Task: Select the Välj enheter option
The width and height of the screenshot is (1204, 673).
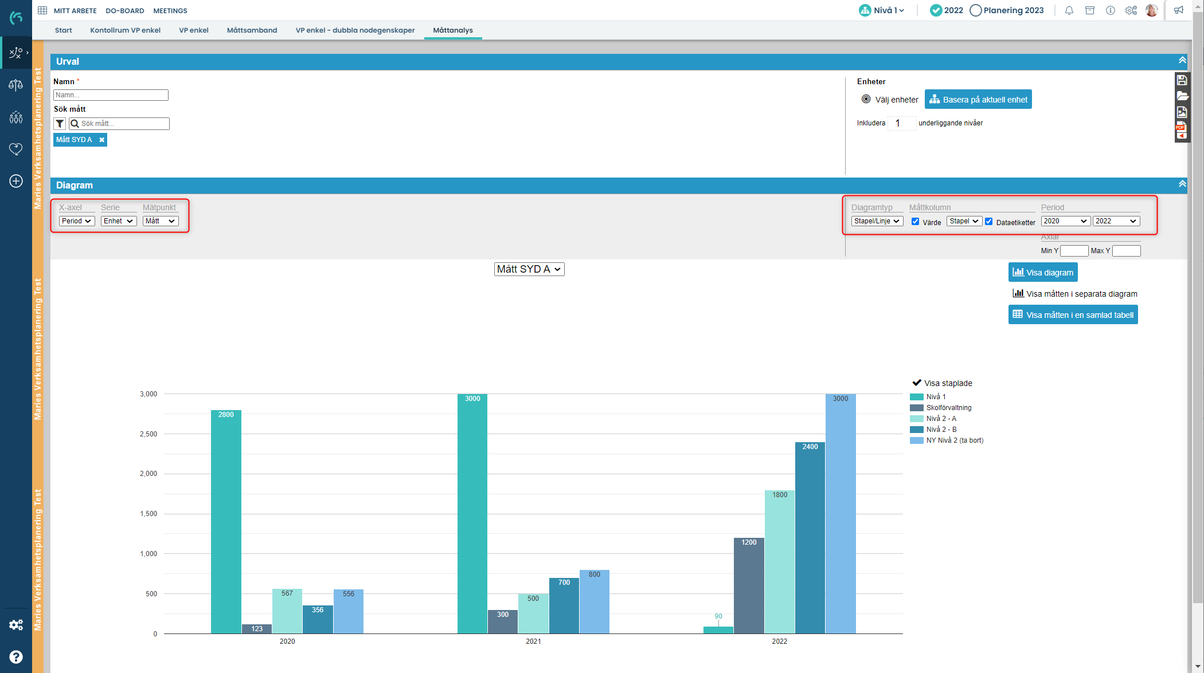Action: [866, 99]
